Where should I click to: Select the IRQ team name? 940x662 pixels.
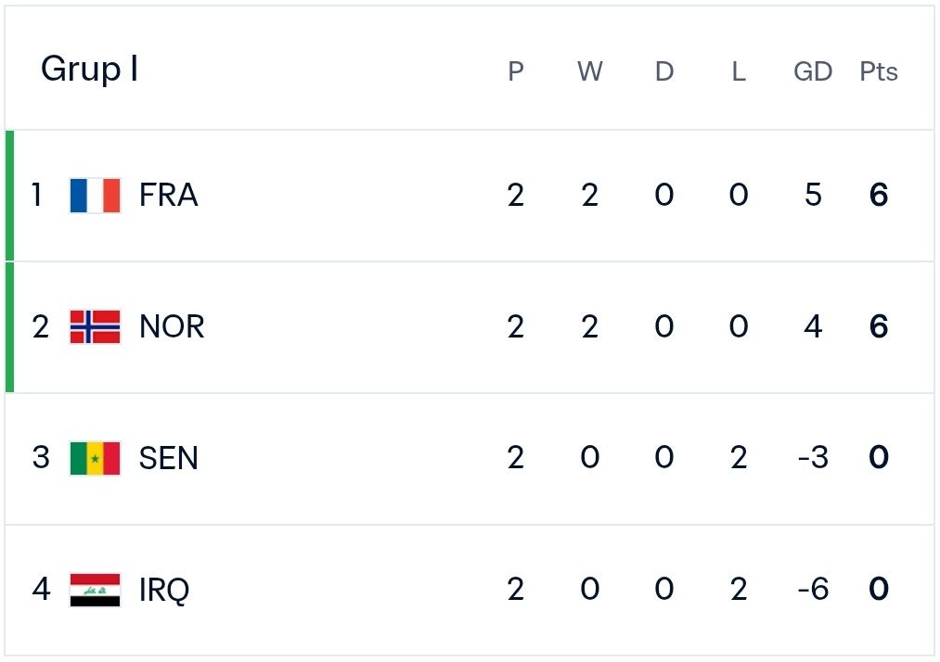coord(164,590)
